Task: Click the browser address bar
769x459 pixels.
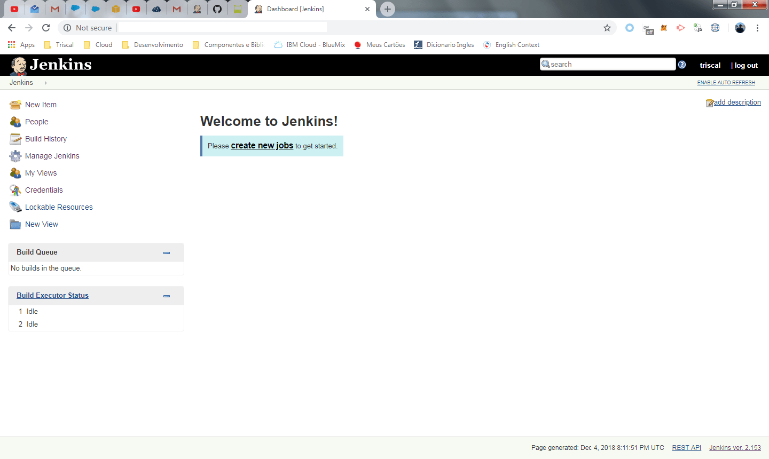Action: pyautogui.click(x=336, y=28)
